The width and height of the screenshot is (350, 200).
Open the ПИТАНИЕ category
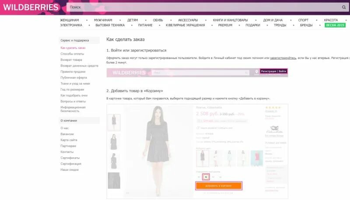pyautogui.click(x=145, y=25)
